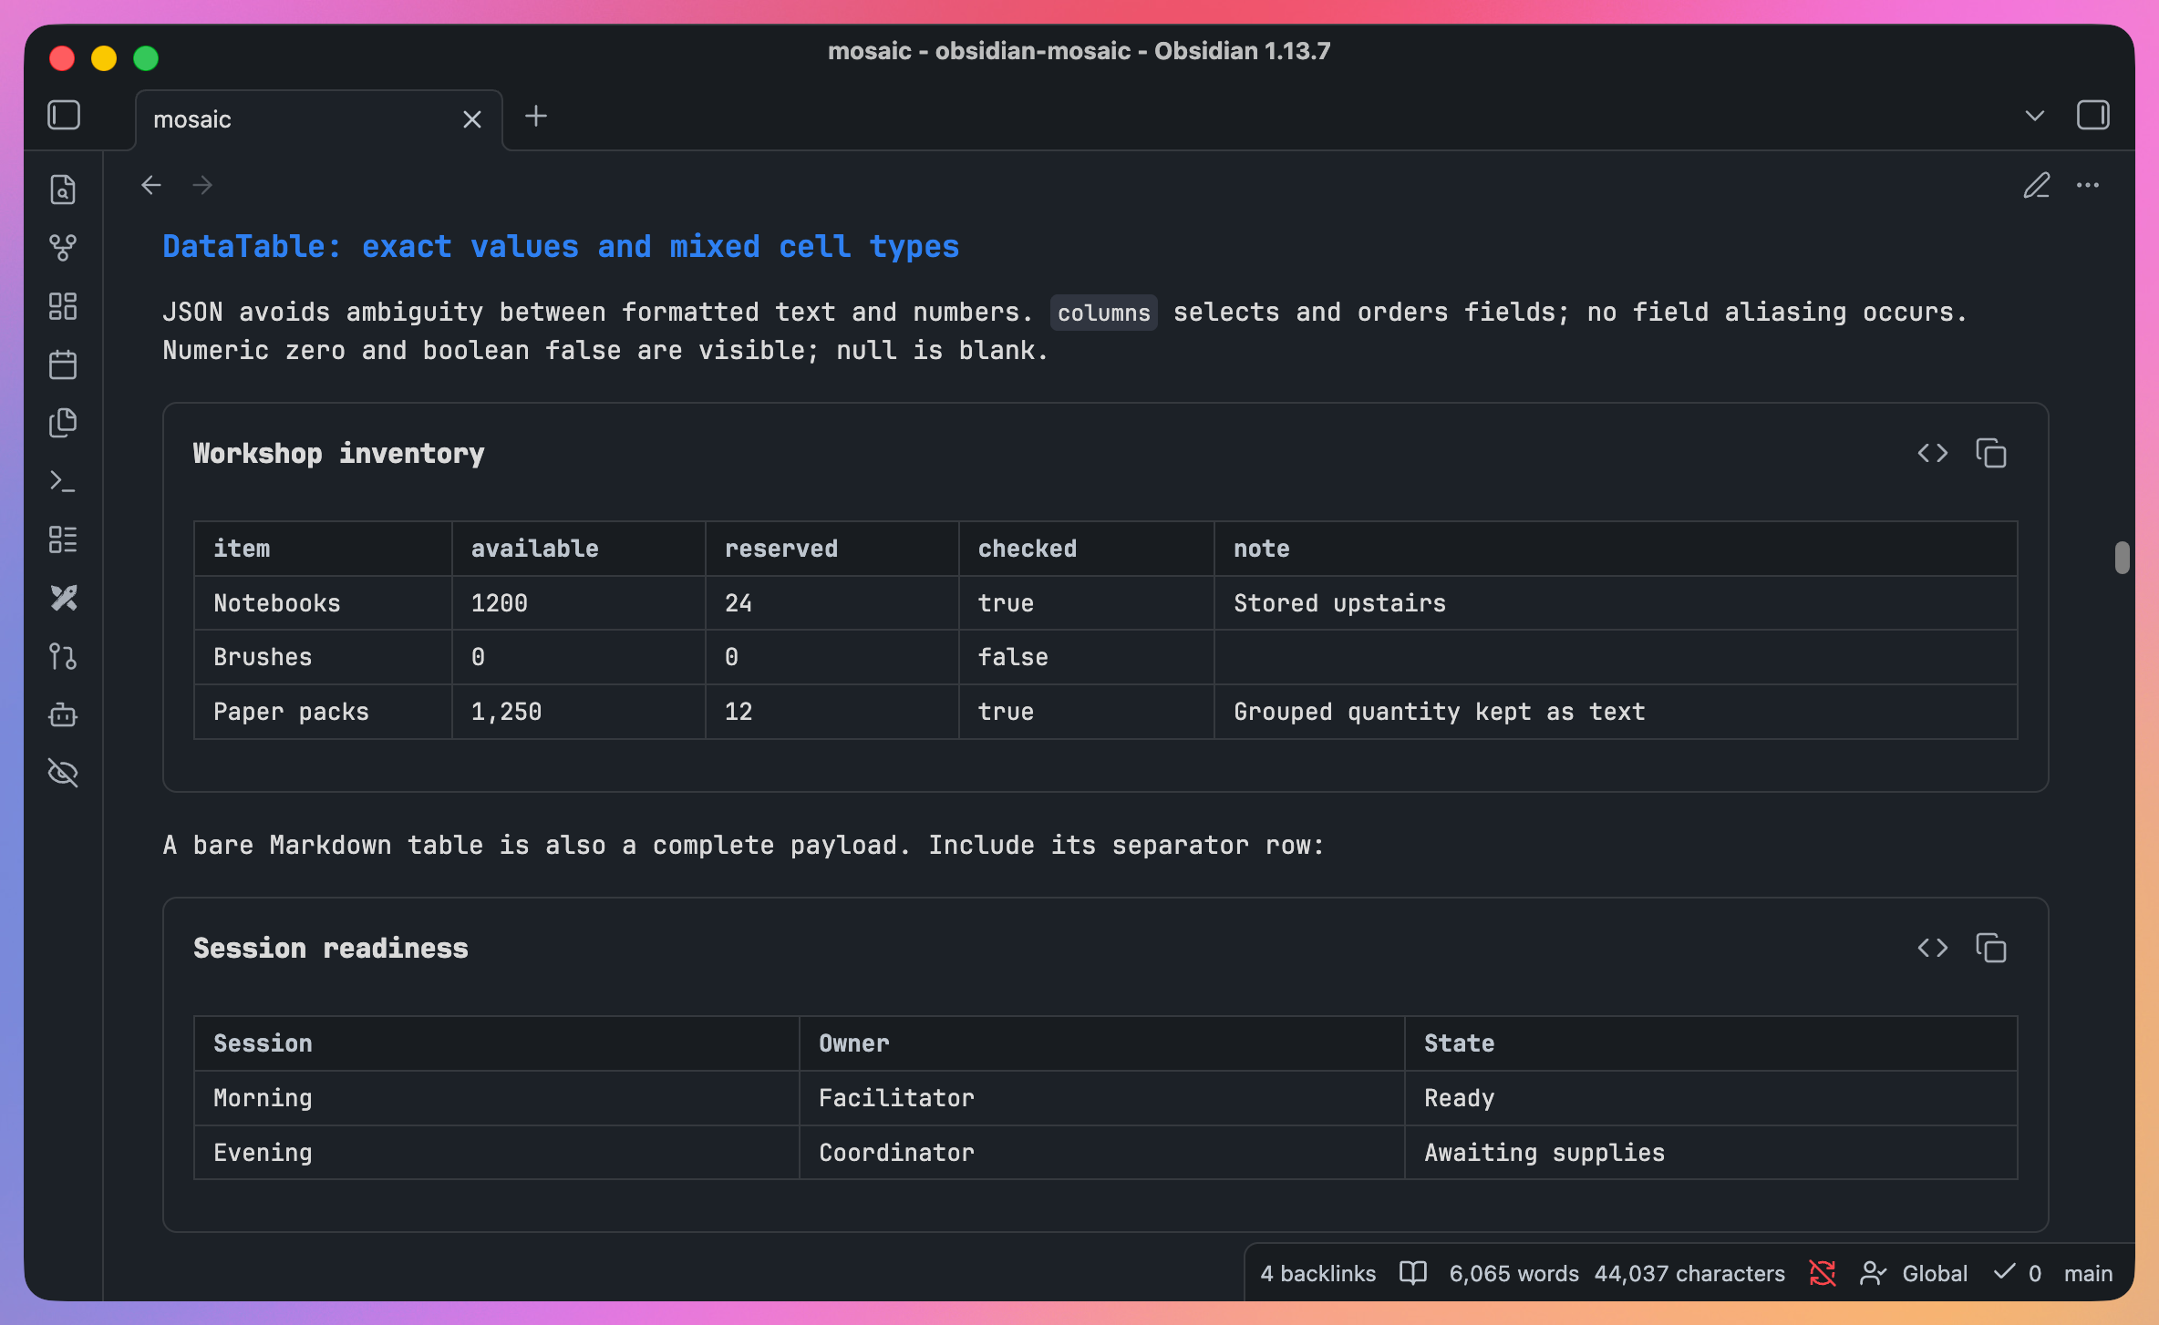Image resolution: width=2159 pixels, height=1325 pixels.
Task: Open templates copy icon in ribbon
Action: [63, 423]
